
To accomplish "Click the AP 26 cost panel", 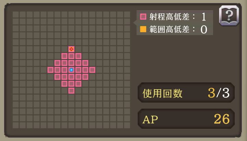I will 186,119.
